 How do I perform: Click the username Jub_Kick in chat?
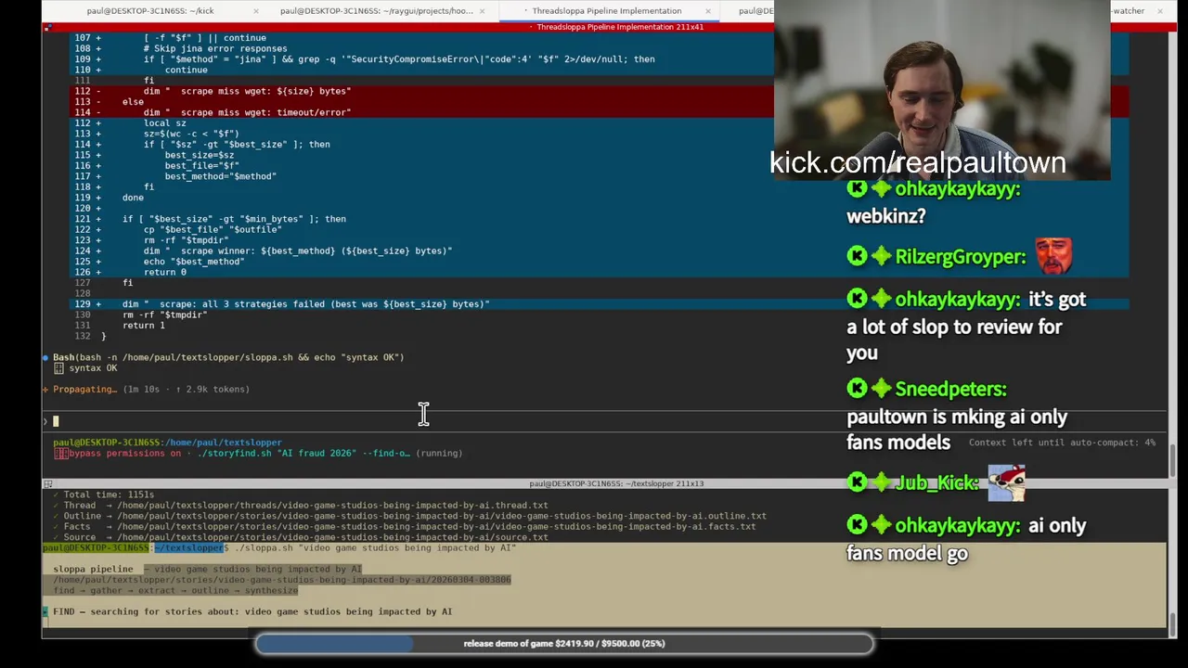[x=937, y=482]
